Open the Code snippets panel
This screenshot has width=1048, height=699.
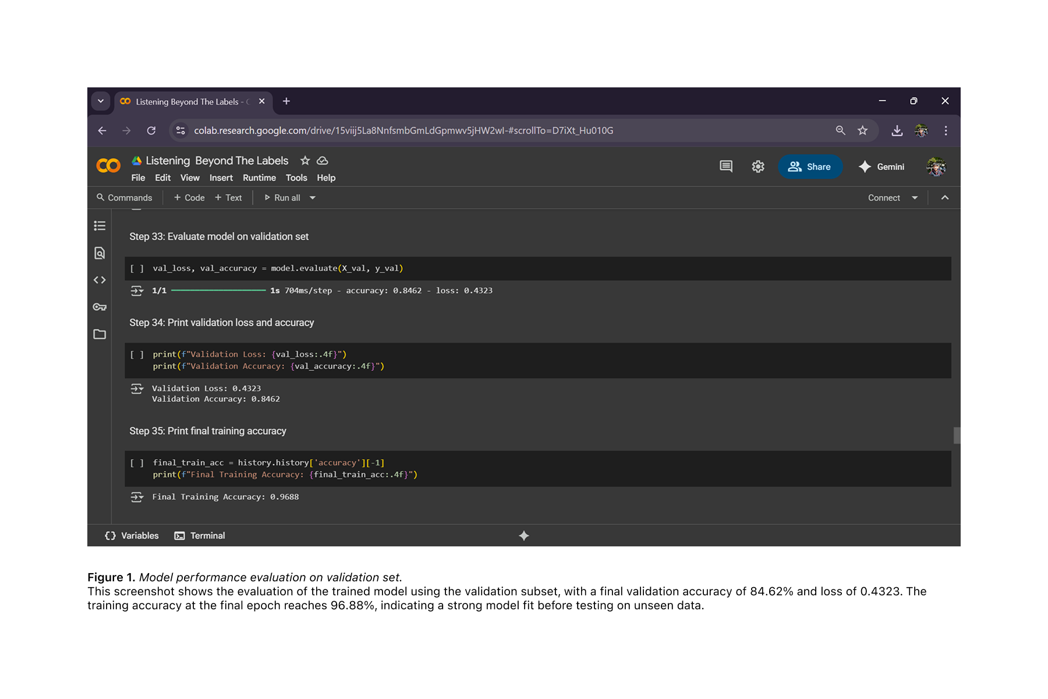[100, 280]
